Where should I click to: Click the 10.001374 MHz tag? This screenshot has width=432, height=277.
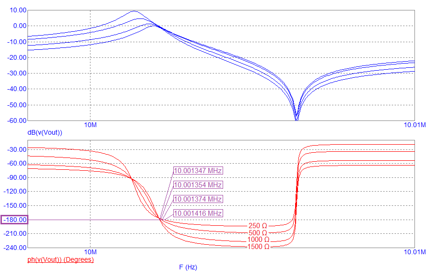198,199
